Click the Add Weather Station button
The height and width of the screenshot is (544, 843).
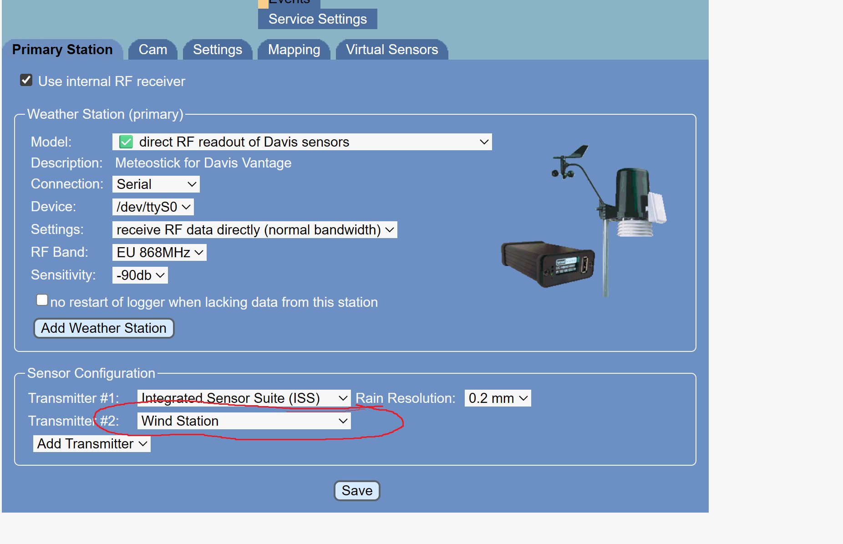tap(103, 328)
